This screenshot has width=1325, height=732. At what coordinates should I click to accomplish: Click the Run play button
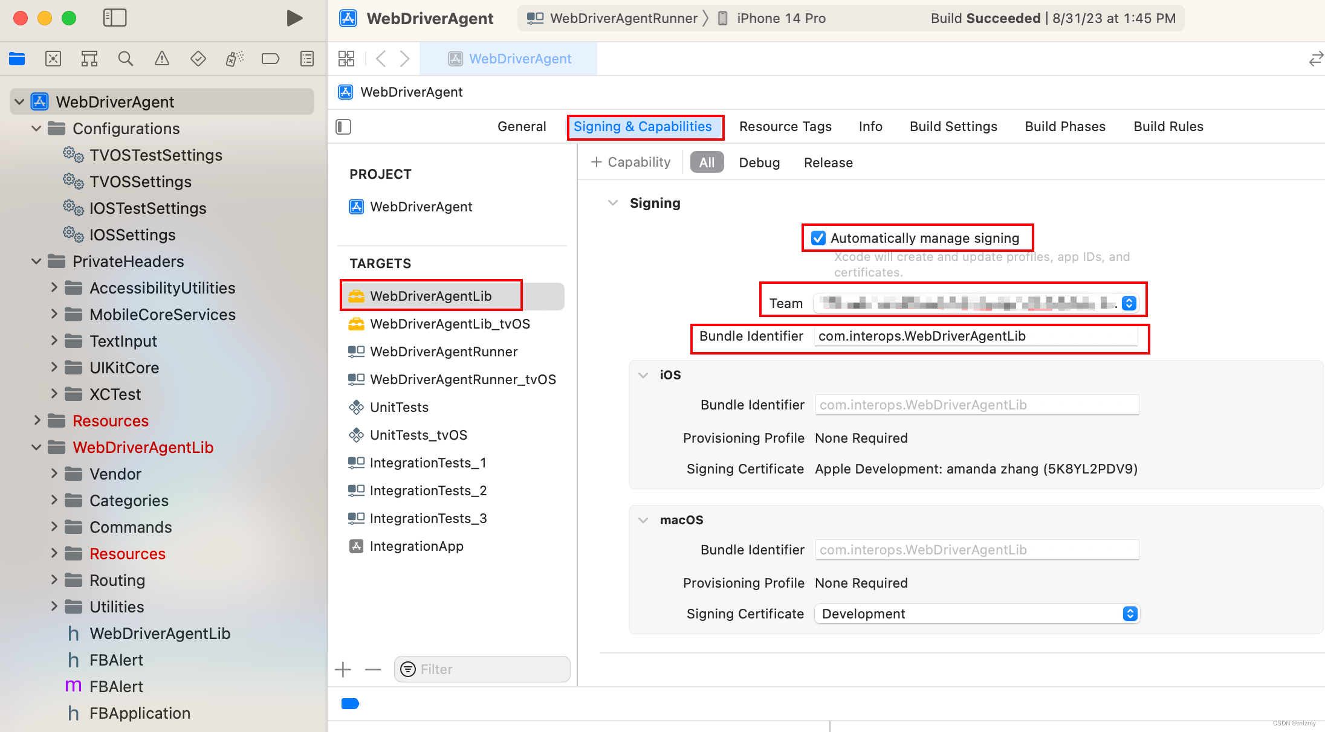[294, 18]
